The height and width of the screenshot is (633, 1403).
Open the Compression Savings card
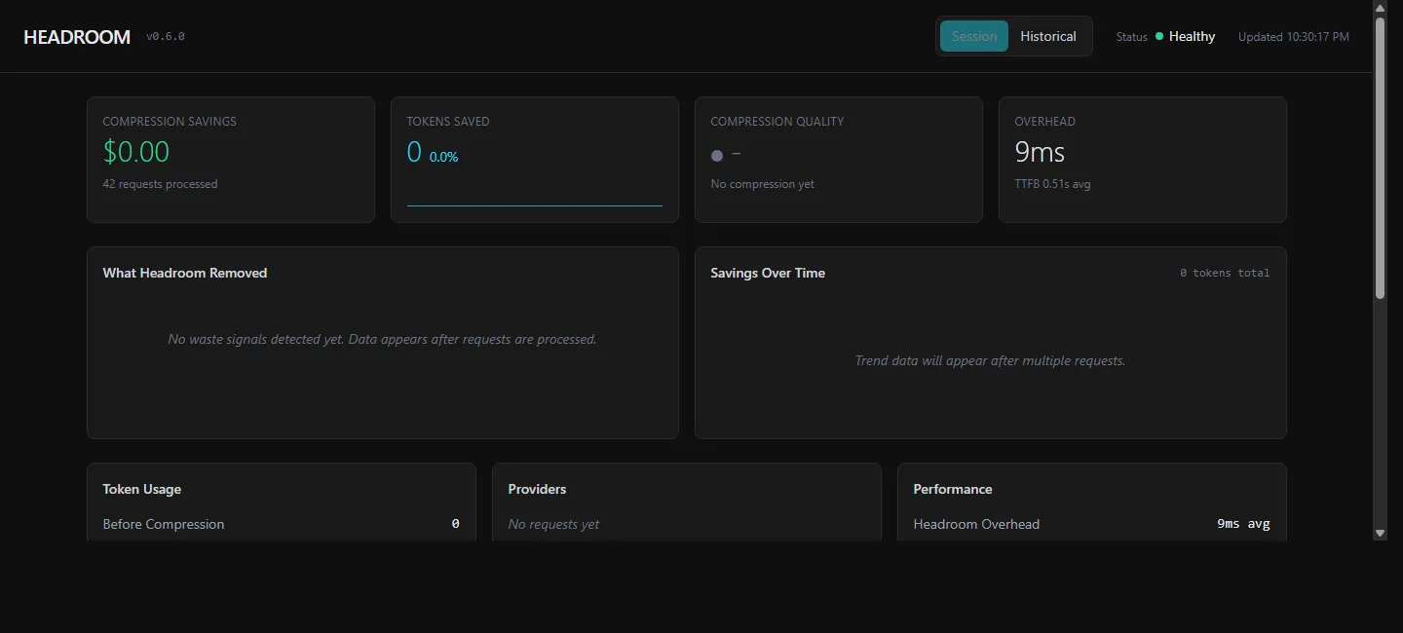tap(231, 160)
